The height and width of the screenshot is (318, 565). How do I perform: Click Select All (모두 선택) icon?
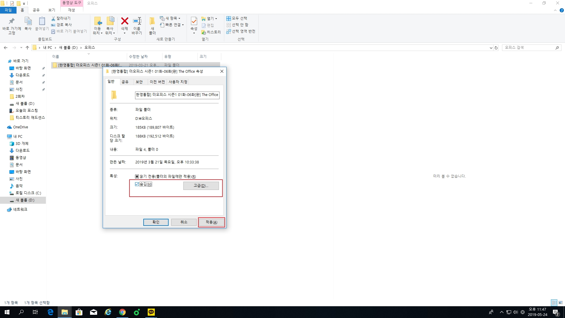[229, 18]
